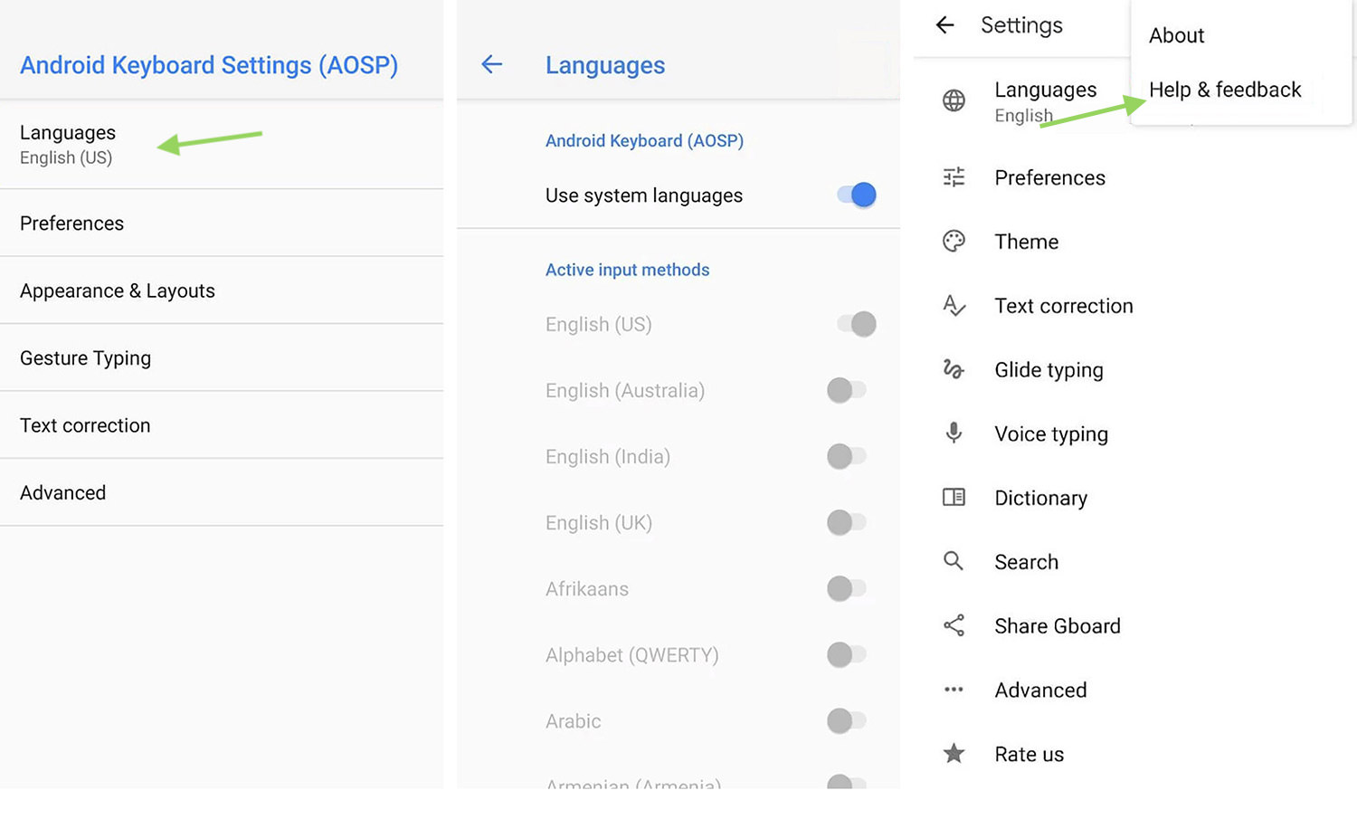Open Text correction in AOSP settings

pos(222,425)
